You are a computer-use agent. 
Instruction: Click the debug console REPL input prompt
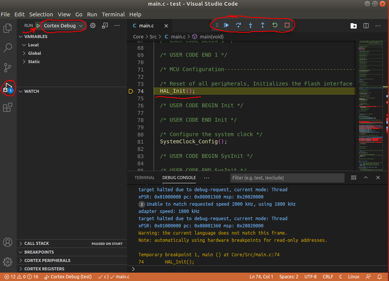pyautogui.click(x=258, y=269)
